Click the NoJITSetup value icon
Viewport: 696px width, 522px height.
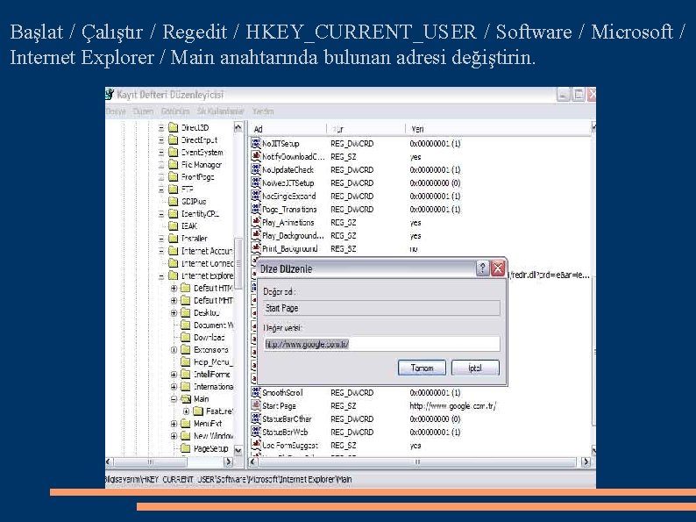[x=256, y=143]
